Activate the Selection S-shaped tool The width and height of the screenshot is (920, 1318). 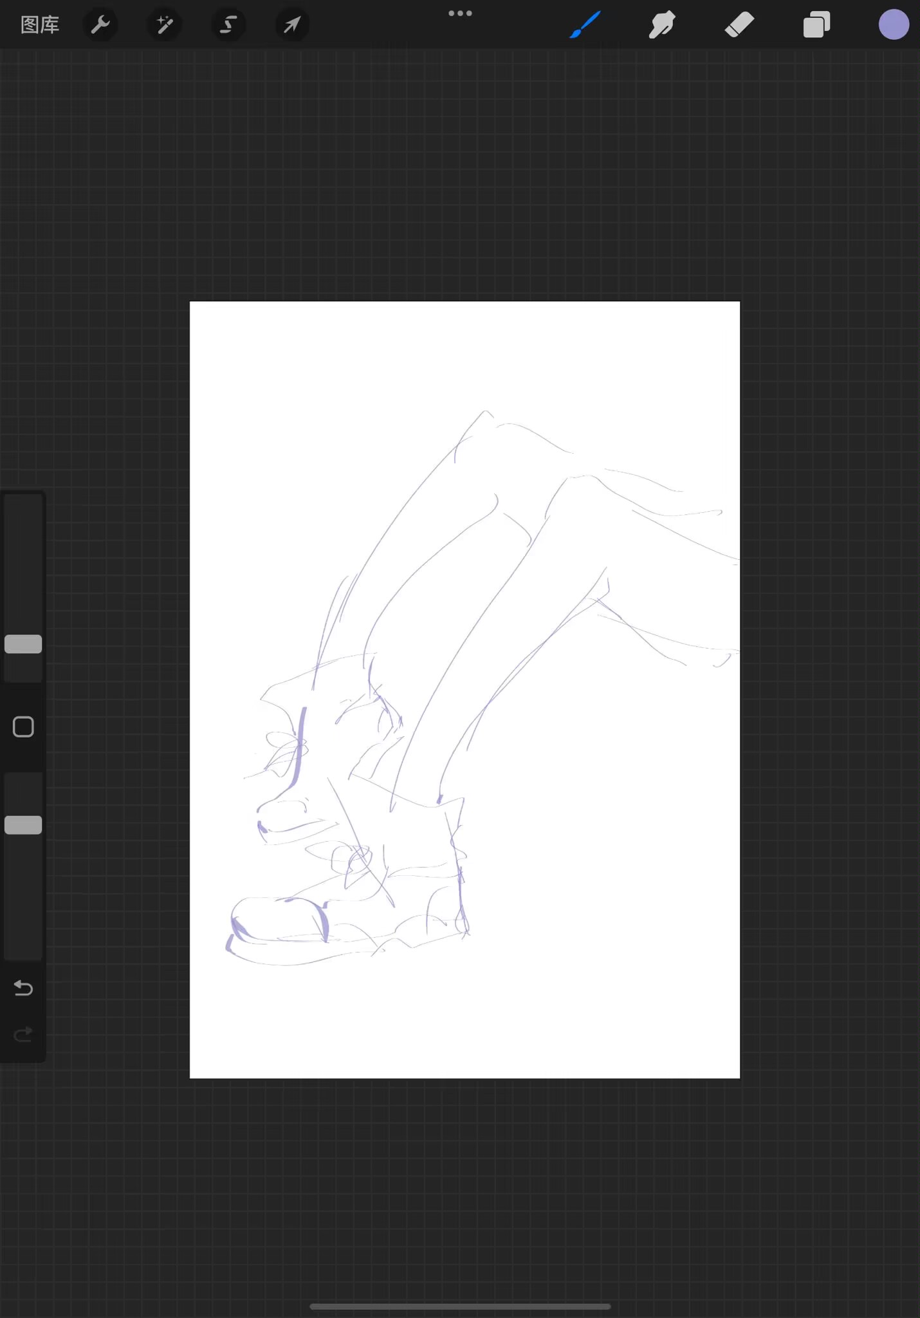(228, 25)
